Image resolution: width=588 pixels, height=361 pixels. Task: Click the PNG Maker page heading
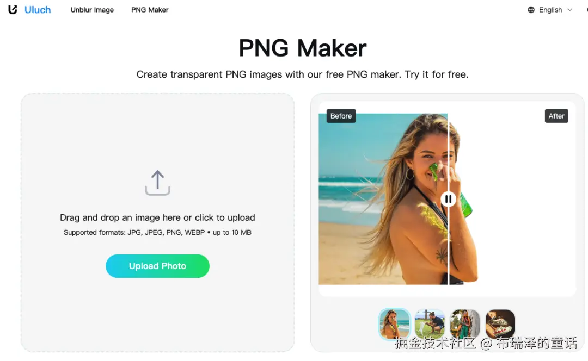303,48
